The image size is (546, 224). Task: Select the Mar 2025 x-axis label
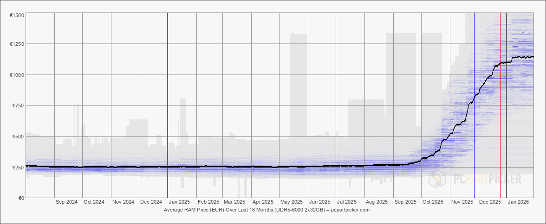pyautogui.click(x=235, y=202)
